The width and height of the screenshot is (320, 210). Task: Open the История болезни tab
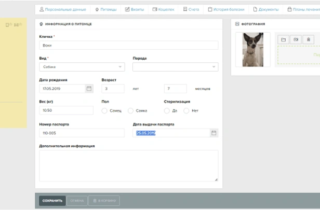(225, 9)
